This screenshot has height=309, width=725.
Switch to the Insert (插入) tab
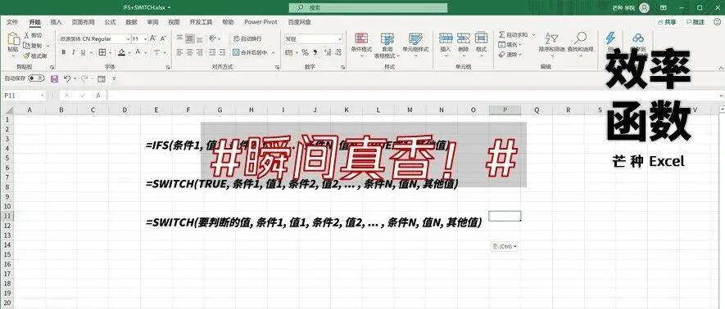[56, 22]
